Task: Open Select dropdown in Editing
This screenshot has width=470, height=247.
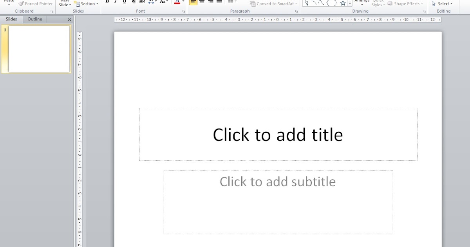Action: point(442,4)
